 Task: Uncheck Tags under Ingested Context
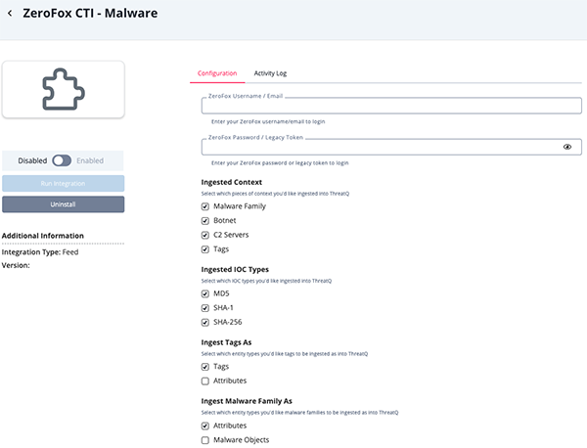(205, 249)
